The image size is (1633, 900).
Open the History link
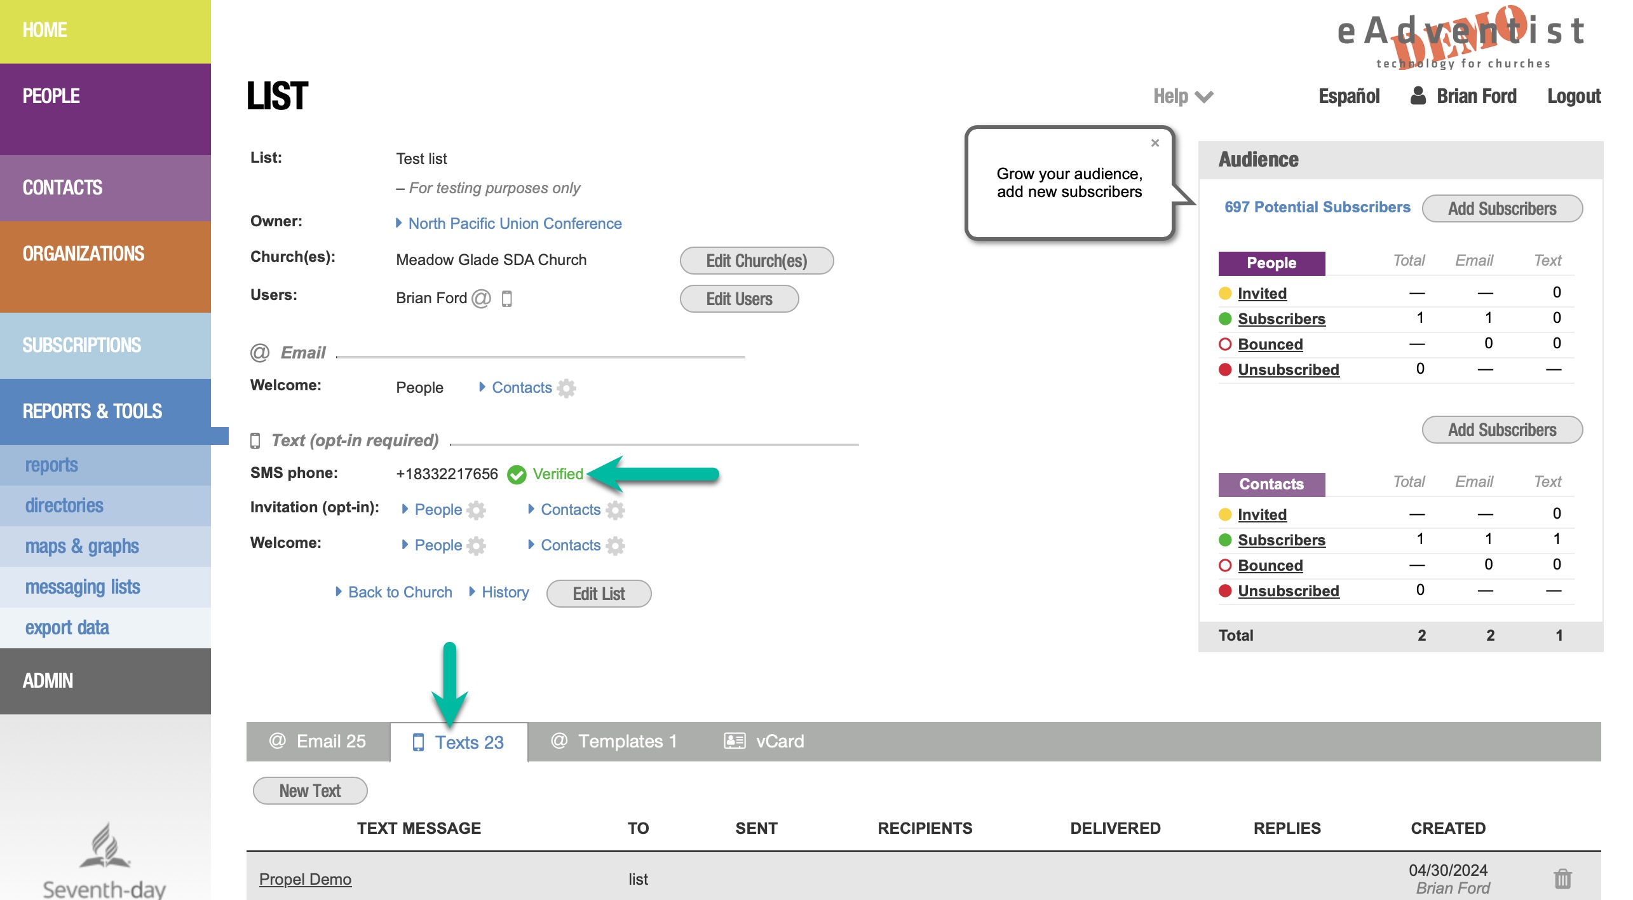tap(505, 592)
